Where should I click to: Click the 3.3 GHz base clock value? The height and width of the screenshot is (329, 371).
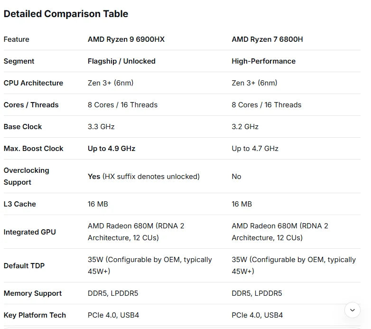101,127
